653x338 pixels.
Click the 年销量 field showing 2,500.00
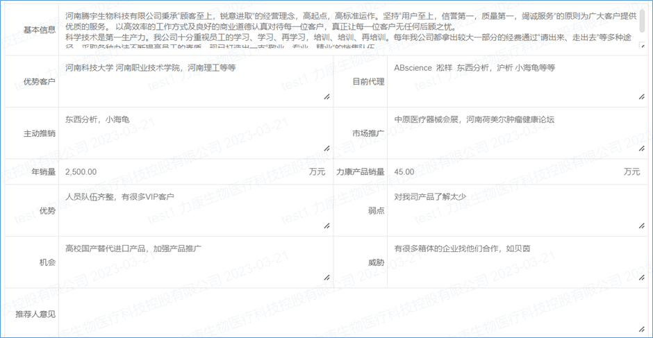pyautogui.click(x=181, y=171)
